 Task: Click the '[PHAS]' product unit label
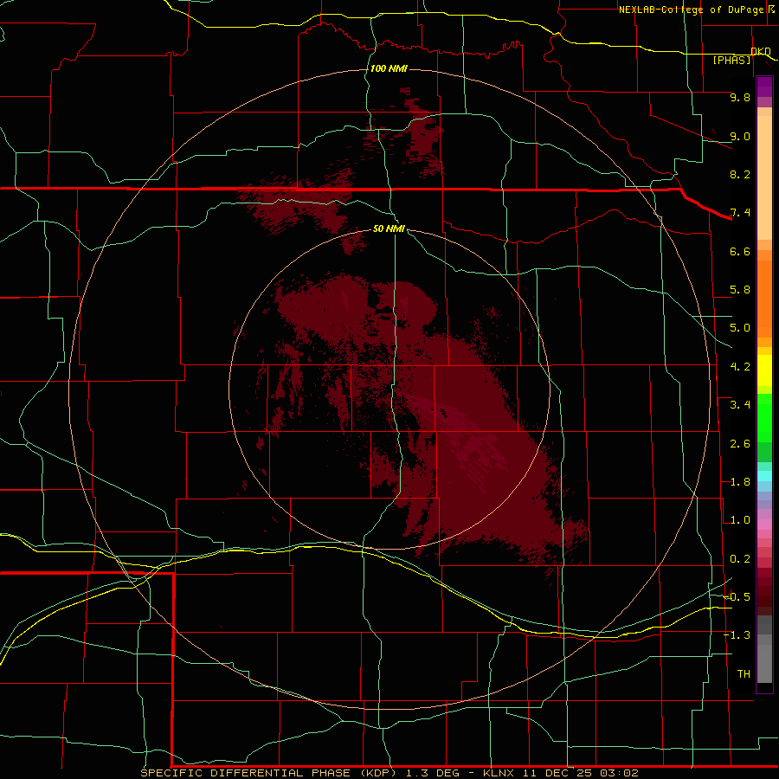coord(731,60)
